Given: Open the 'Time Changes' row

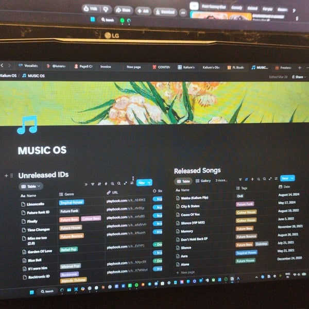Looking at the screenshot, I should [39, 230].
